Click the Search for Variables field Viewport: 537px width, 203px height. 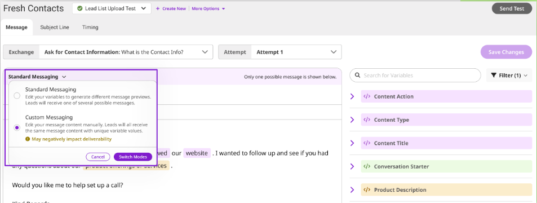415,75
